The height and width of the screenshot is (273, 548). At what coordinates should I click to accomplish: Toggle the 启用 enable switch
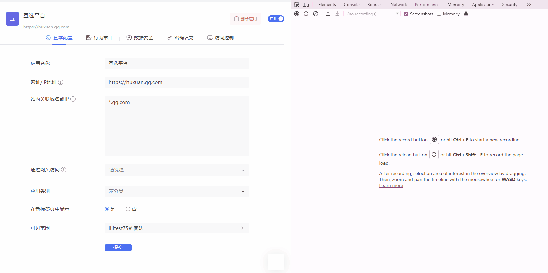tap(276, 19)
